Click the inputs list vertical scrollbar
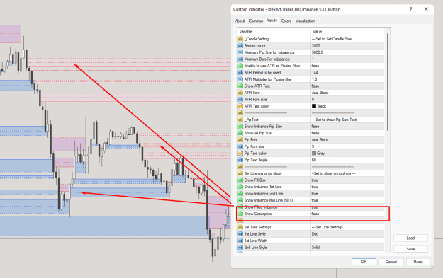The width and height of the screenshot is (443, 278). [387, 82]
